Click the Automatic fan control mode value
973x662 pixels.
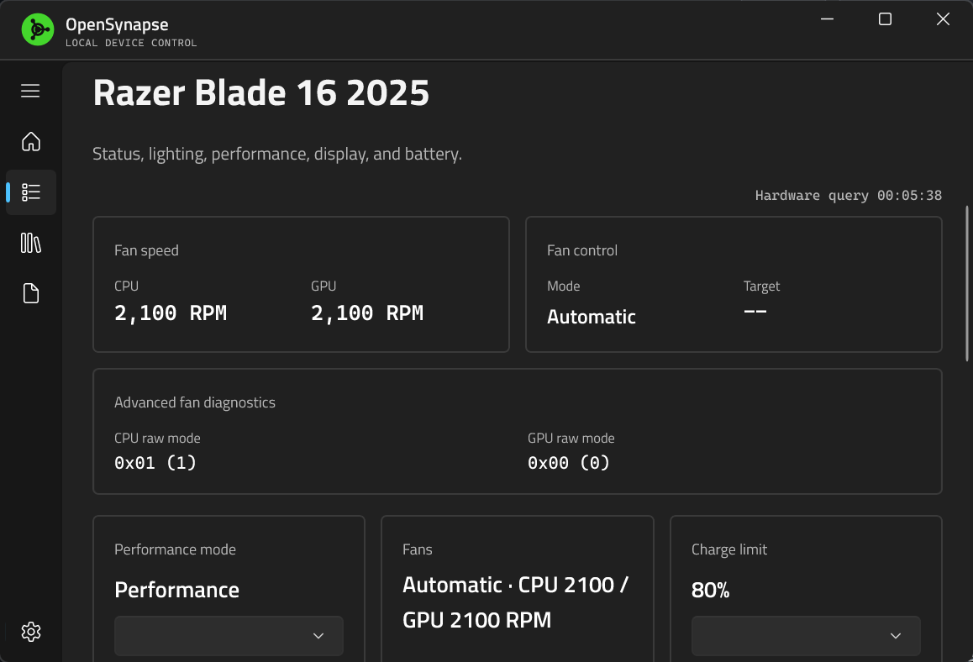(x=592, y=317)
